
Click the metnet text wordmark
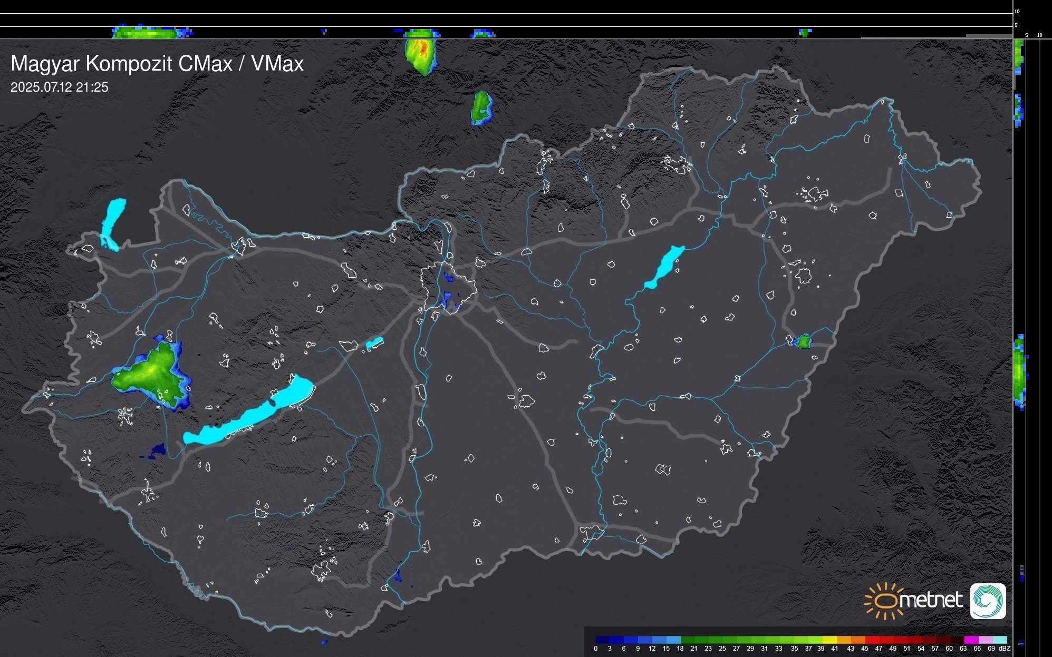coord(931,601)
